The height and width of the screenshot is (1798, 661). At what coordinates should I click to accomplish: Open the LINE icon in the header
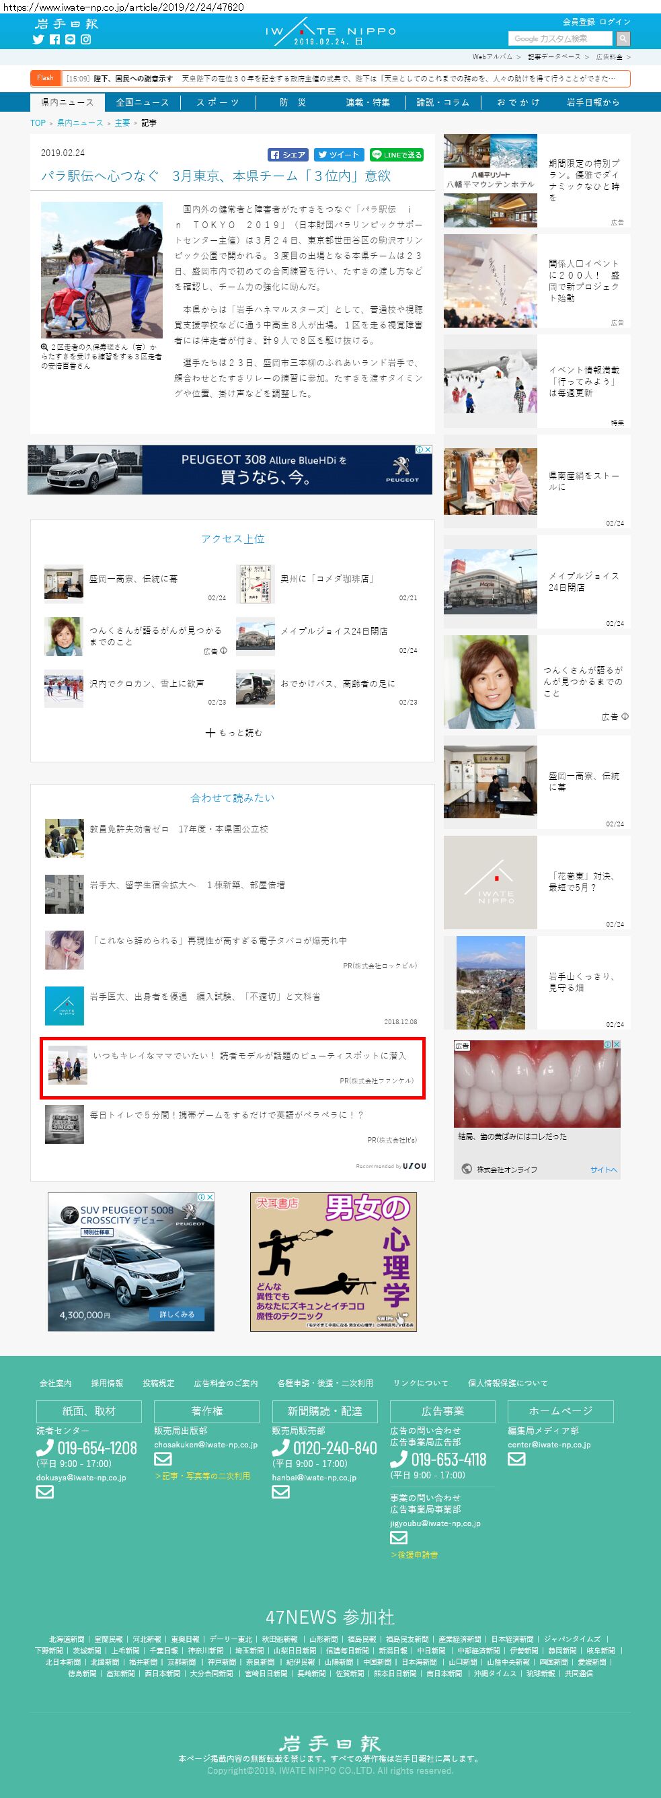tap(70, 40)
